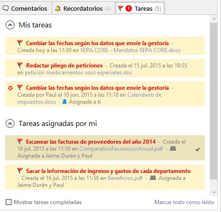Select the Tareas tab
The width and height of the screenshot is (221, 212).
tap(140, 8)
